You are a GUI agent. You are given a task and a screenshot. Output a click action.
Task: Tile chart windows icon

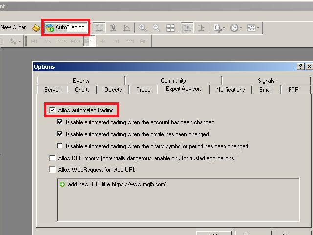tap(170, 28)
